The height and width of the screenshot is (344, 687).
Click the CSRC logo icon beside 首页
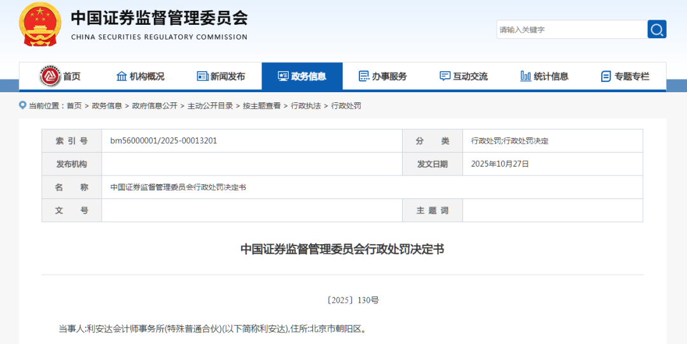click(x=50, y=76)
